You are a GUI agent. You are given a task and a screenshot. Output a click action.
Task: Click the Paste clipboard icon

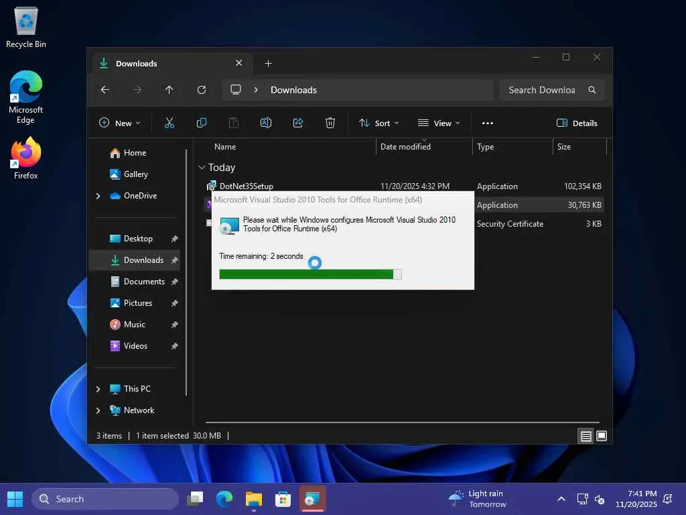[x=234, y=123]
